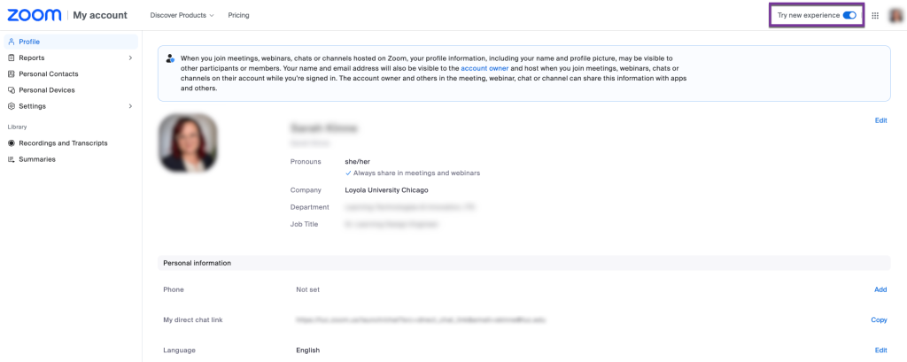
Task: Click the Reports icon in sidebar
Action: click(12, 58)
